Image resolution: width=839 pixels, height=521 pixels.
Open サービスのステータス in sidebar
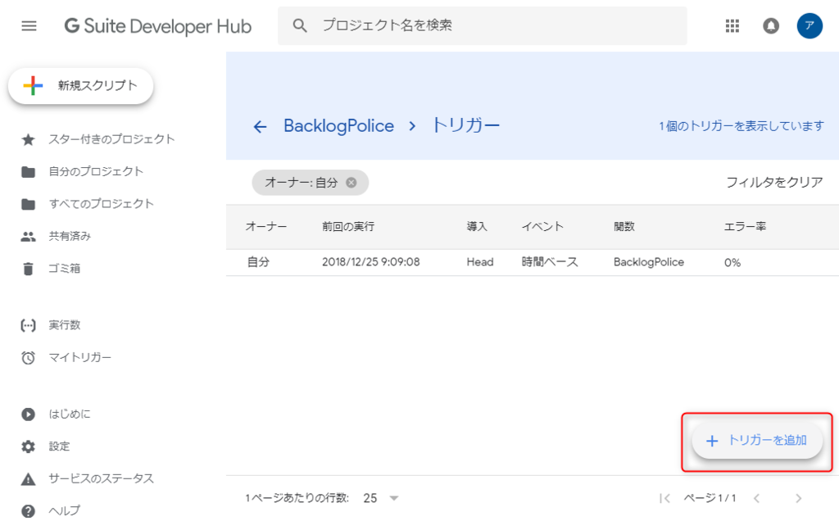tap(101, 478)
